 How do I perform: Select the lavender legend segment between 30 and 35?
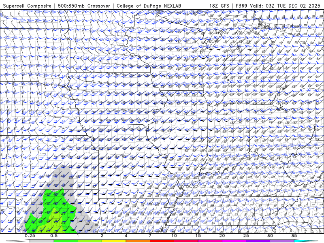tap(282, 241)
